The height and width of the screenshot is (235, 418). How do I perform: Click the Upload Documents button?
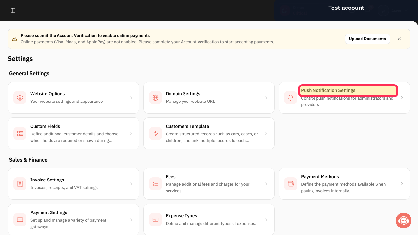point(367,39)
